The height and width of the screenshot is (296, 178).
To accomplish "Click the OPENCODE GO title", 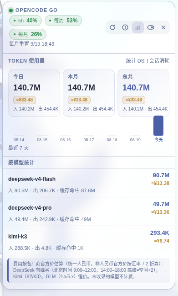I will pos(36,10).
